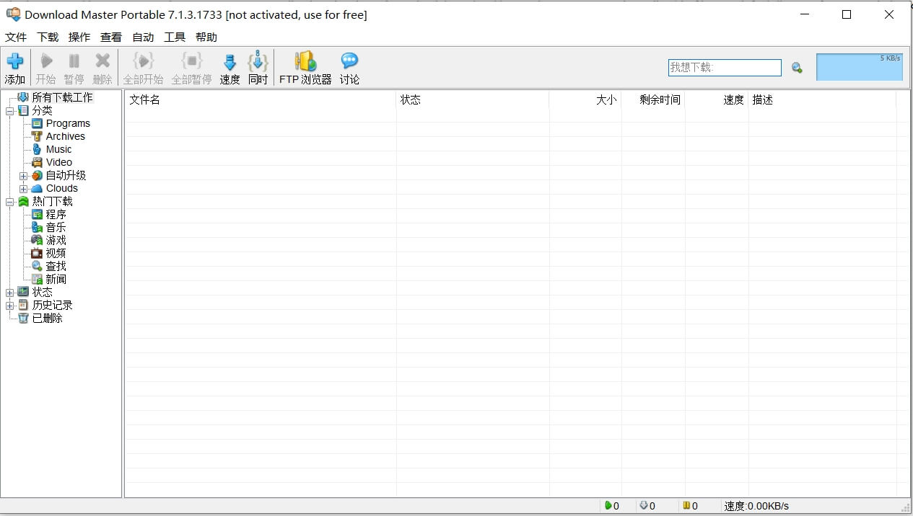Sort by the 大小 column header
The image size is (913, 516).
tap(585, 100)
